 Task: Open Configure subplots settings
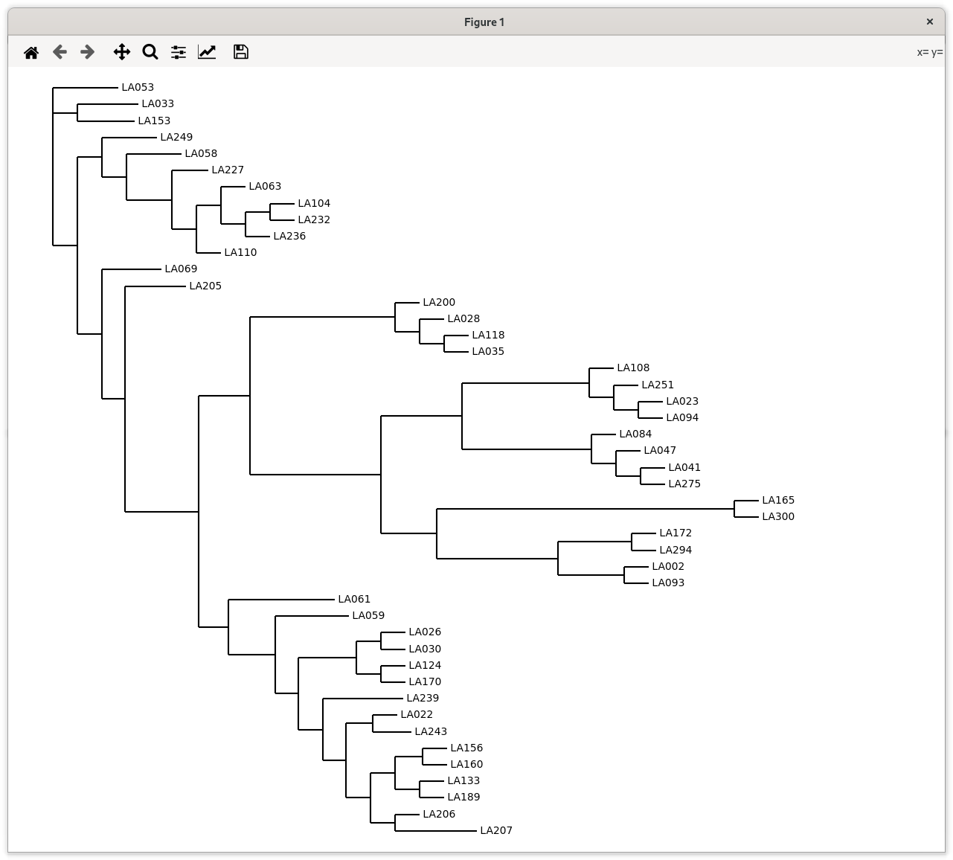click(179, 52)
